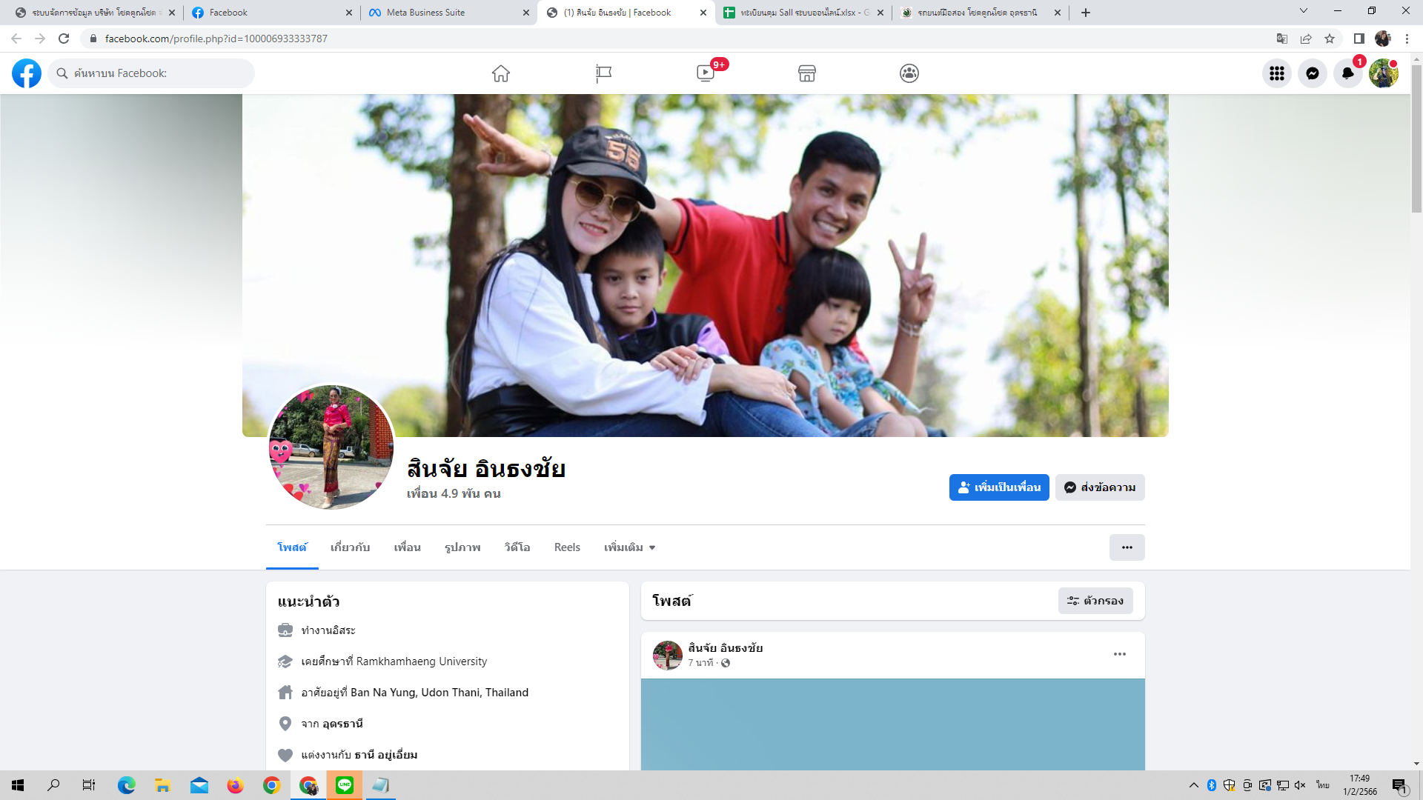
Task: Go to Facebook Home feed icon
Action: point(501,73)
